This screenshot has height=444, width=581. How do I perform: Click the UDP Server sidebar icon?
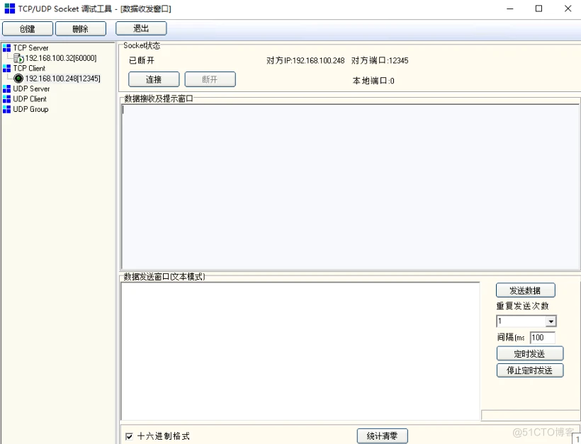click(x=9, y=89)
